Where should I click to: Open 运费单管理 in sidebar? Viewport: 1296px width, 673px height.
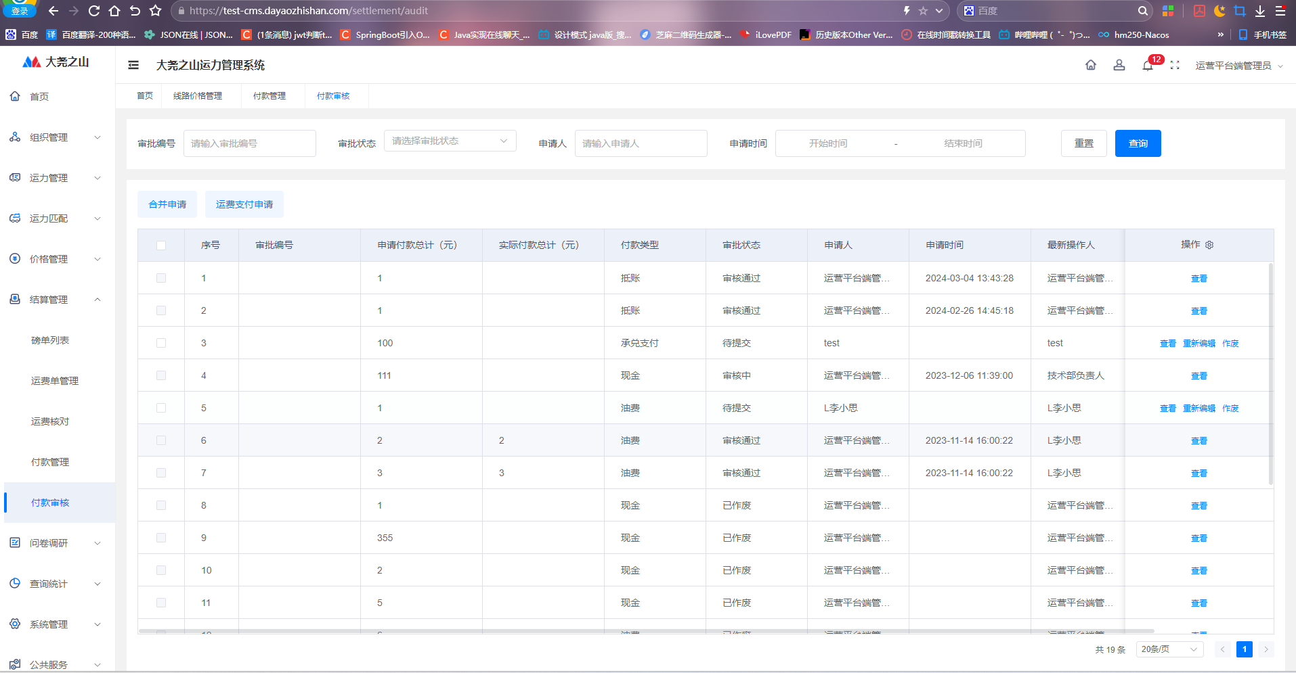(x=55, y=381)
